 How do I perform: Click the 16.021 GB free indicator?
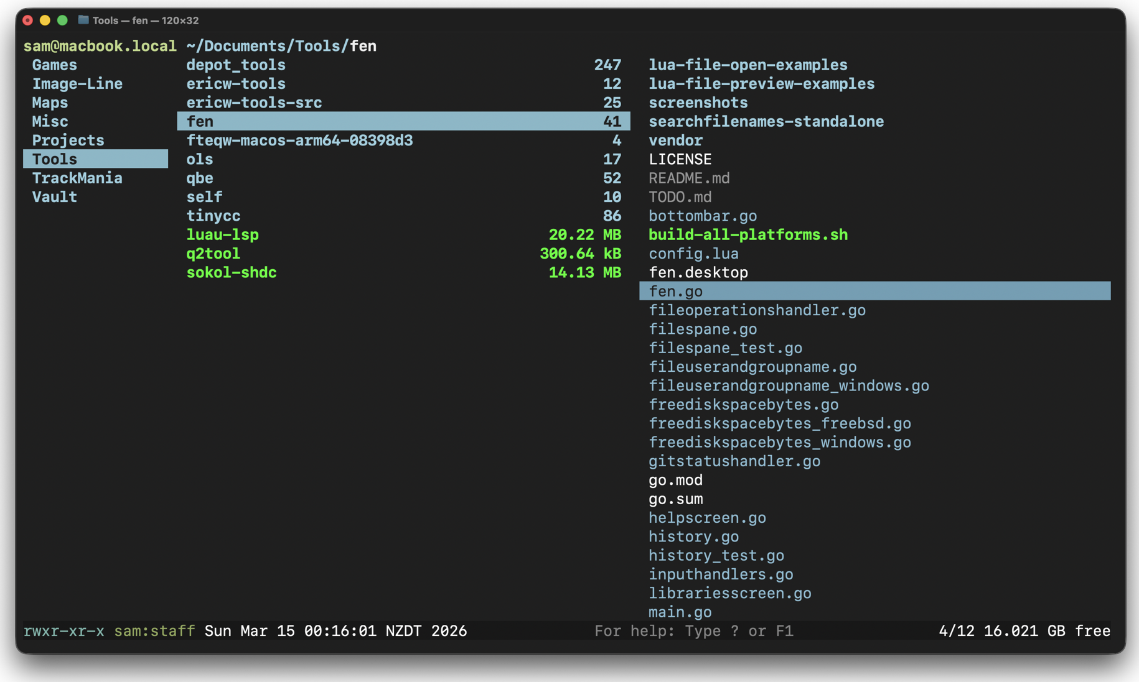point(1047,631)
